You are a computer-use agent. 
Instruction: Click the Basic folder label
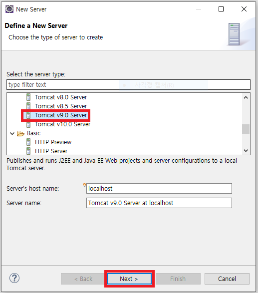[33, 133]
